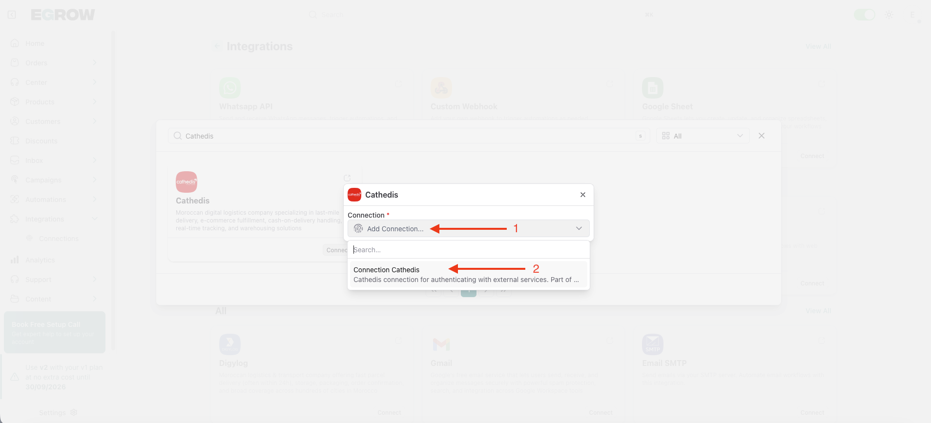The width and height of the screenshot is (931, 423).
Task: Click Book Free Setup Call banner
Action: [x=55, y=332]
